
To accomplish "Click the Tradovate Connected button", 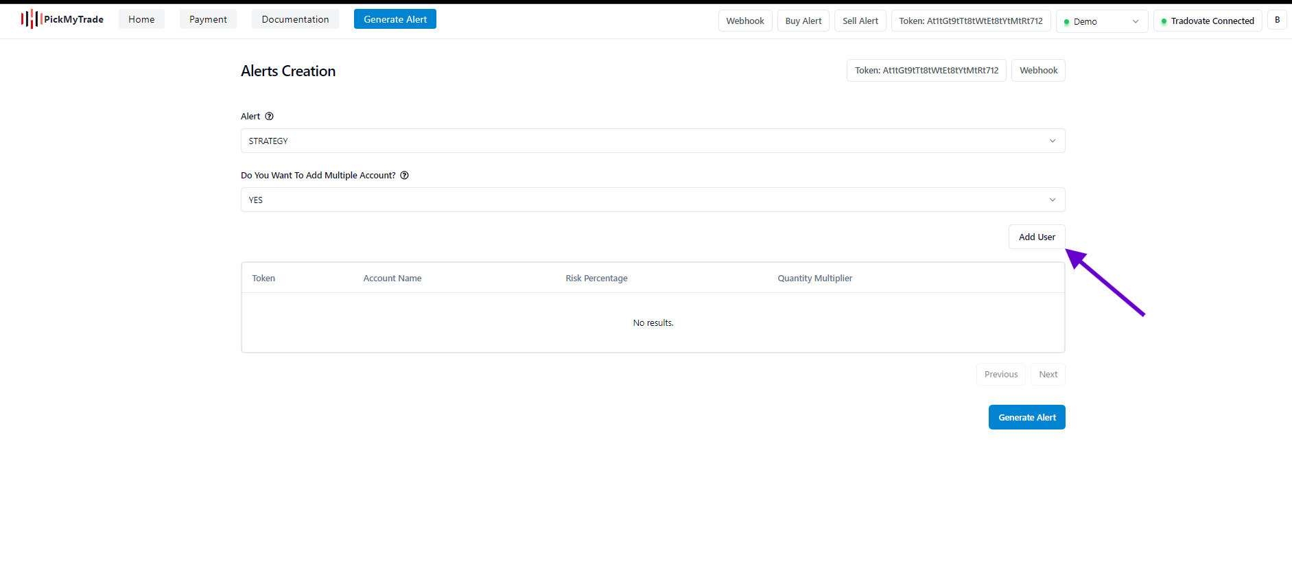I will 1208,21.
